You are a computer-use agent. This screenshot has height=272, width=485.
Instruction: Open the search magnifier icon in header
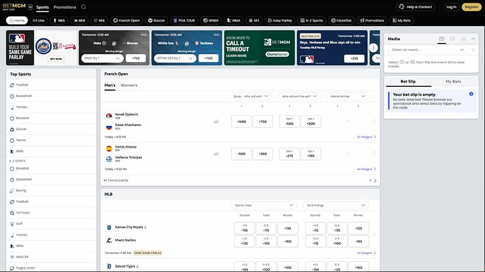pyautogui.click(x=84, y=7)
